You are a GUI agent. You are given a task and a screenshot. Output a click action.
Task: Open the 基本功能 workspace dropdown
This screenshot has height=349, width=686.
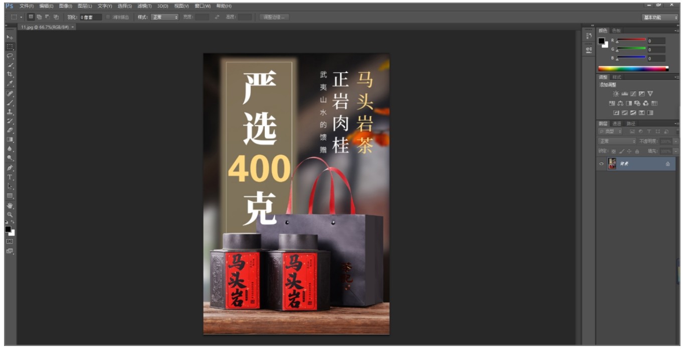tap(659, 18)
